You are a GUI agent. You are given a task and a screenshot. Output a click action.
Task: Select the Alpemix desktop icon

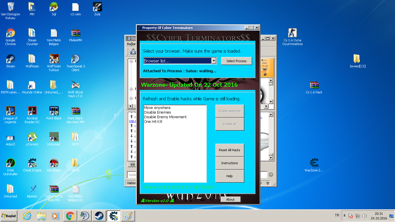[32, 191]
